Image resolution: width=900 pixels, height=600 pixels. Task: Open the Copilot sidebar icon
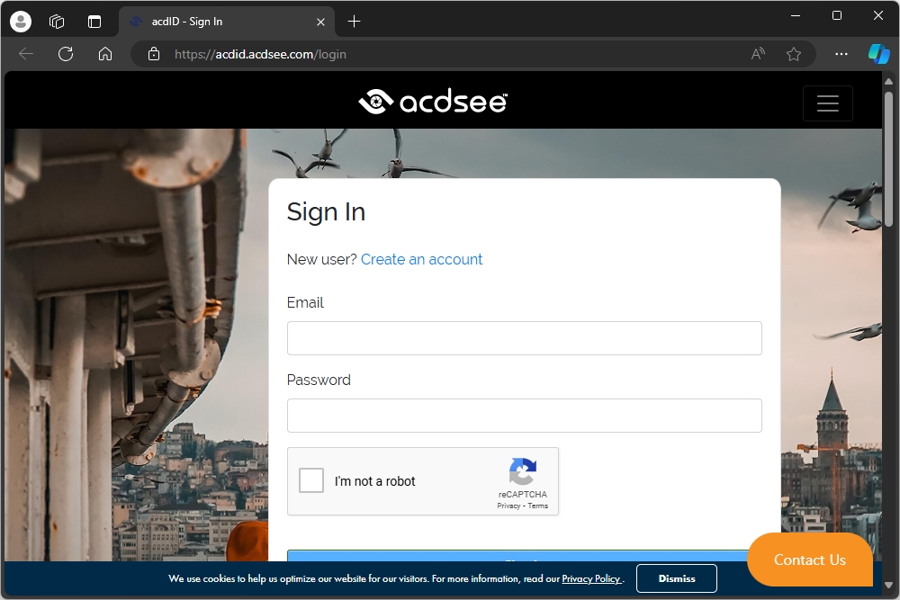(878, 55)
